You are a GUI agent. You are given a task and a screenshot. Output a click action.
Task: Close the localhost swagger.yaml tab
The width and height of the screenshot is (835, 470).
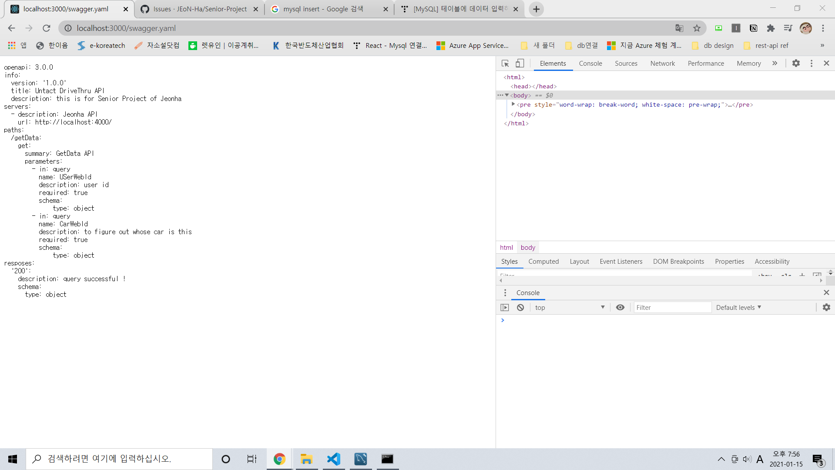(x=126, y=9)
